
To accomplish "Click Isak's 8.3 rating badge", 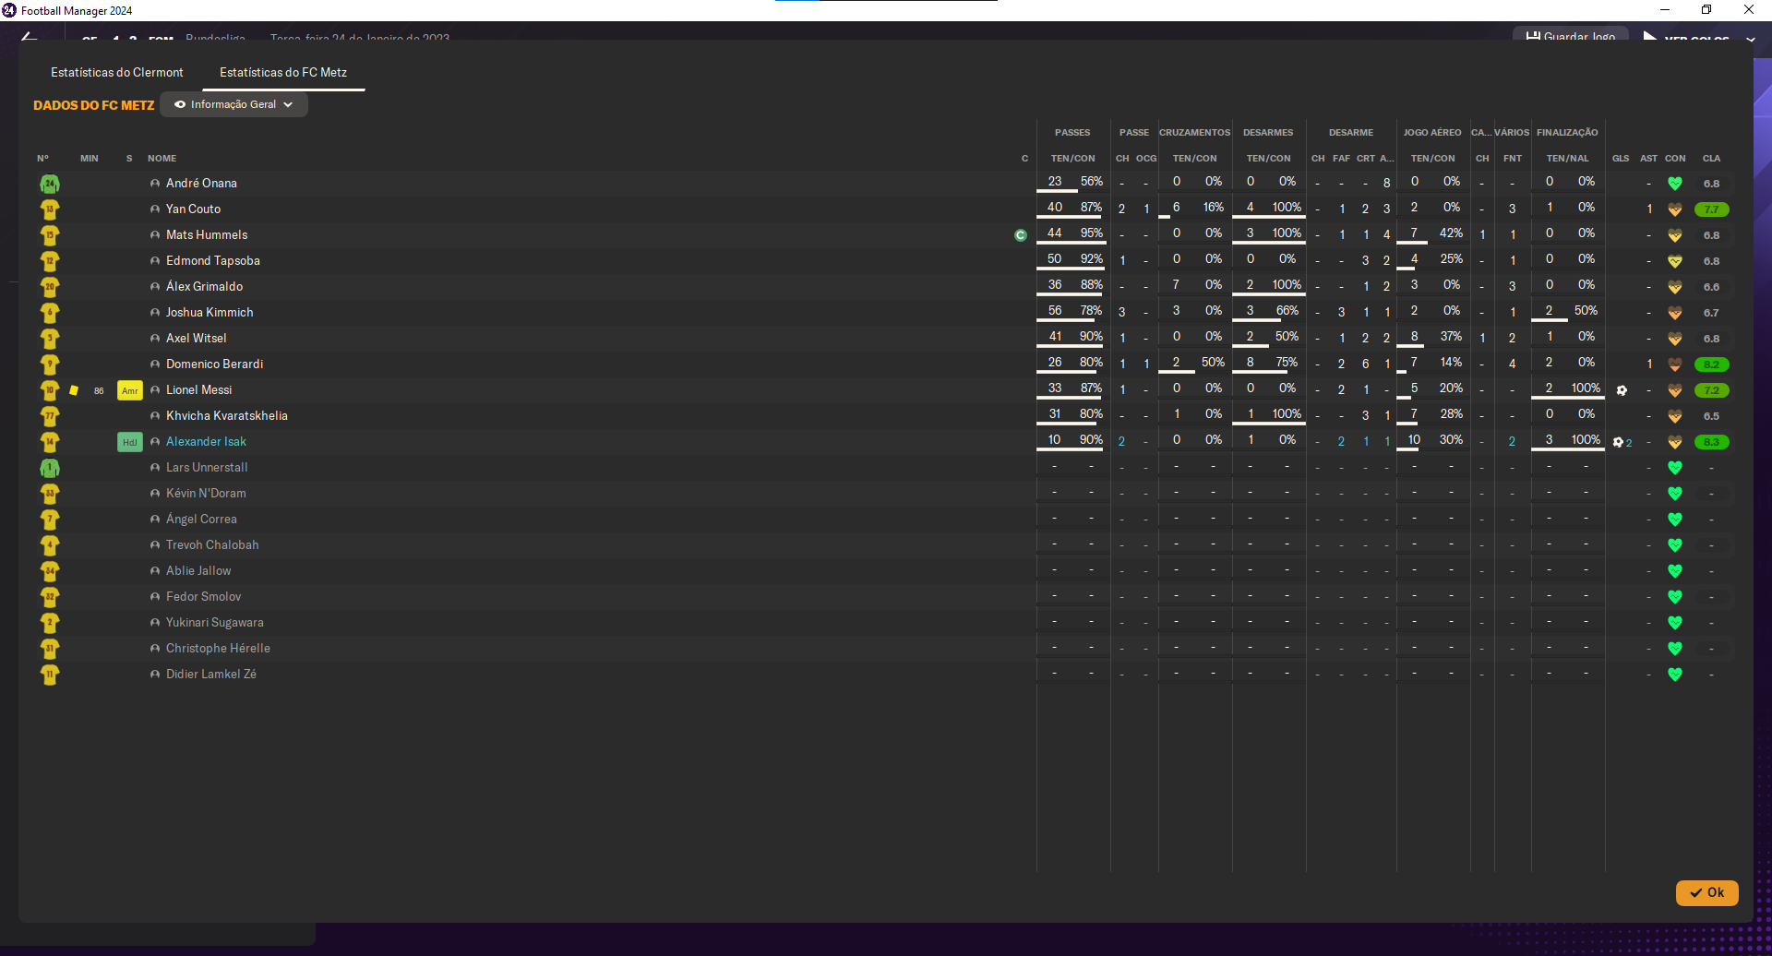I will point(1712,442).
